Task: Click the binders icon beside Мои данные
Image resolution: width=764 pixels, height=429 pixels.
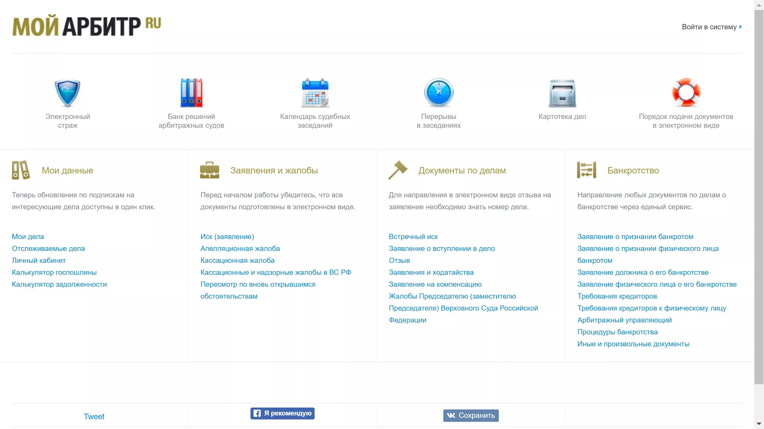Action: (21, 170)
